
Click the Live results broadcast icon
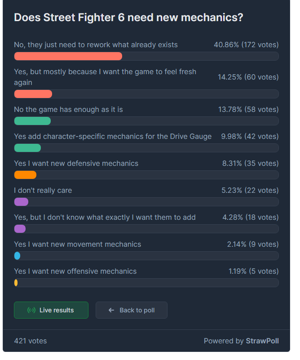coord(31,310)
